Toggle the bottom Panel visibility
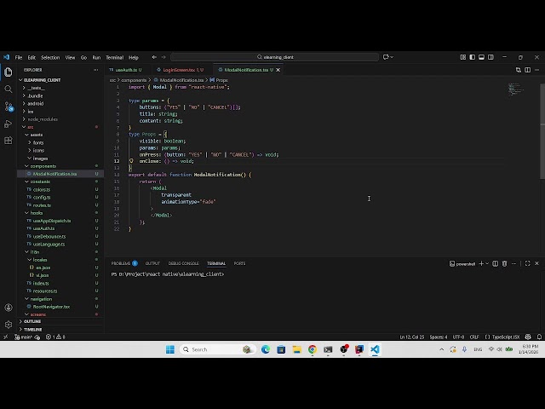Viewport: 545px width, 409px height. tap(481, 57)
